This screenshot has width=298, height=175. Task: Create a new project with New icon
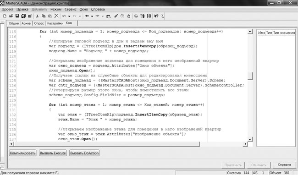tap(5, 16)
